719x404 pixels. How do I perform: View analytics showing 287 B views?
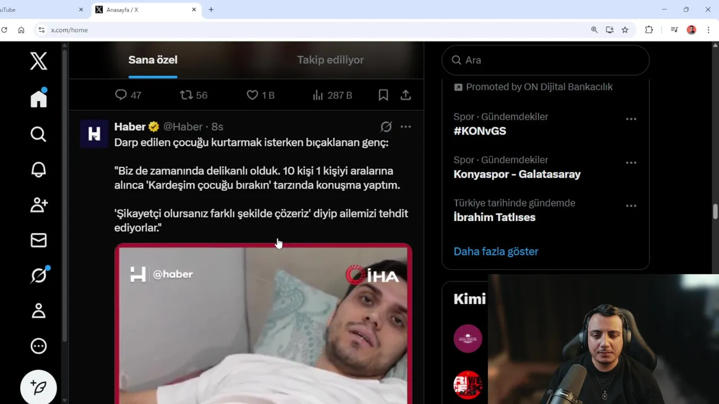(332, 95)
